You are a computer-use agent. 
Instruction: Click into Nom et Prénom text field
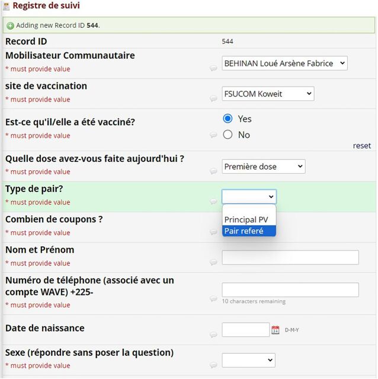pyautogui.click(x=290, y=257)
